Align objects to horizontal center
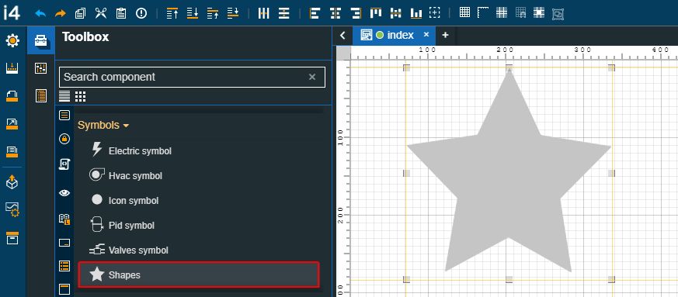Image resolution: width=678 pixels, height=297 pixels. pyautogui.click(x=335, y=13)
